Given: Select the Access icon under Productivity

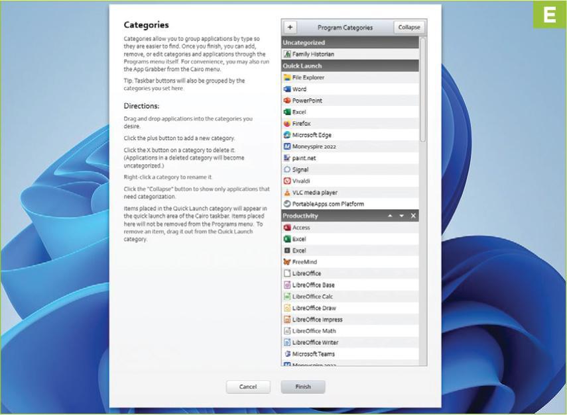Looking at the screenshot, I should pos(287,227).
